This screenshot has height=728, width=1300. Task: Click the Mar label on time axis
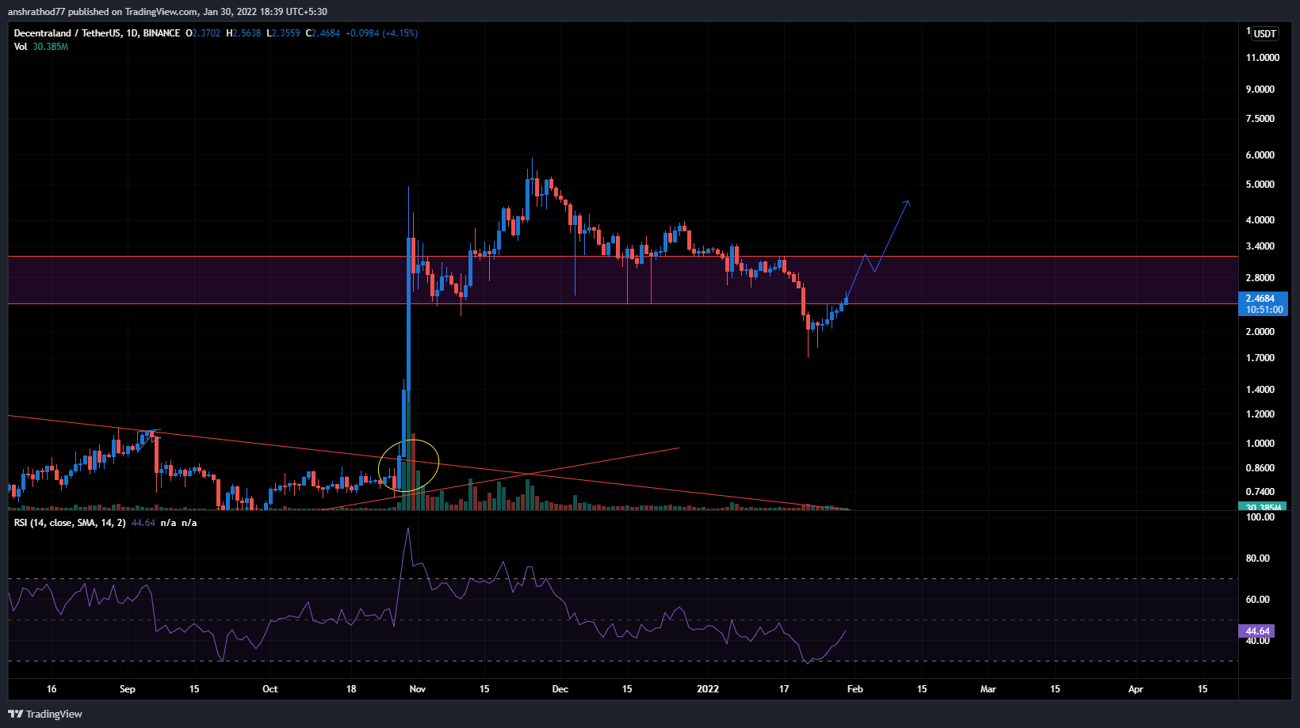[988, 689]
